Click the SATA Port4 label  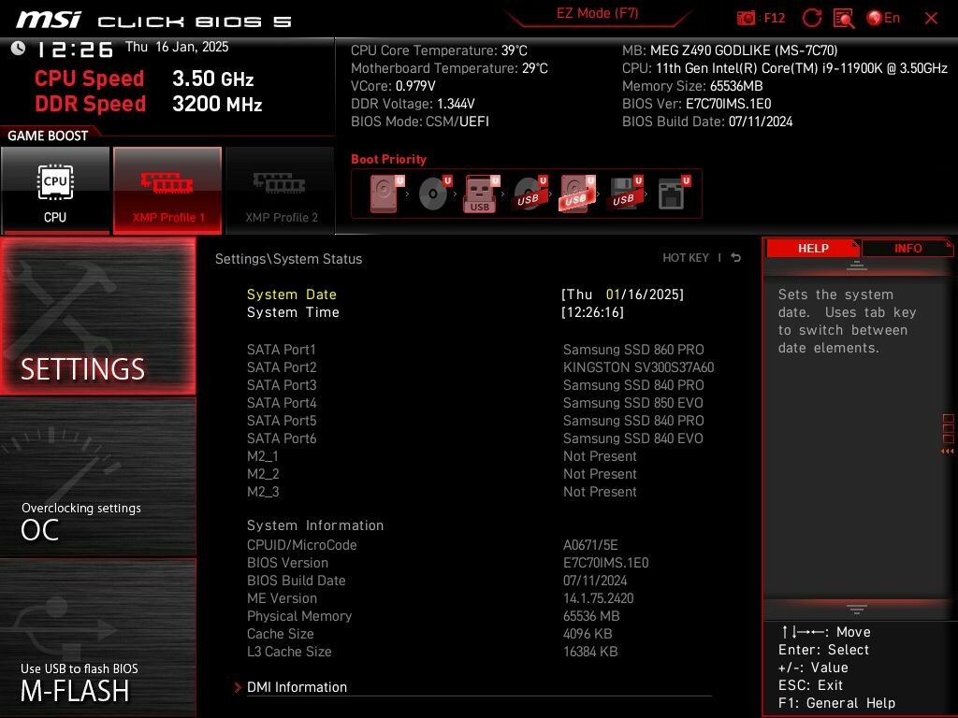coord(282,403)
